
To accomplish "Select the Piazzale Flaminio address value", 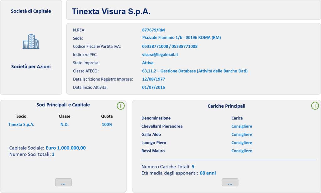I will [182, 38].
